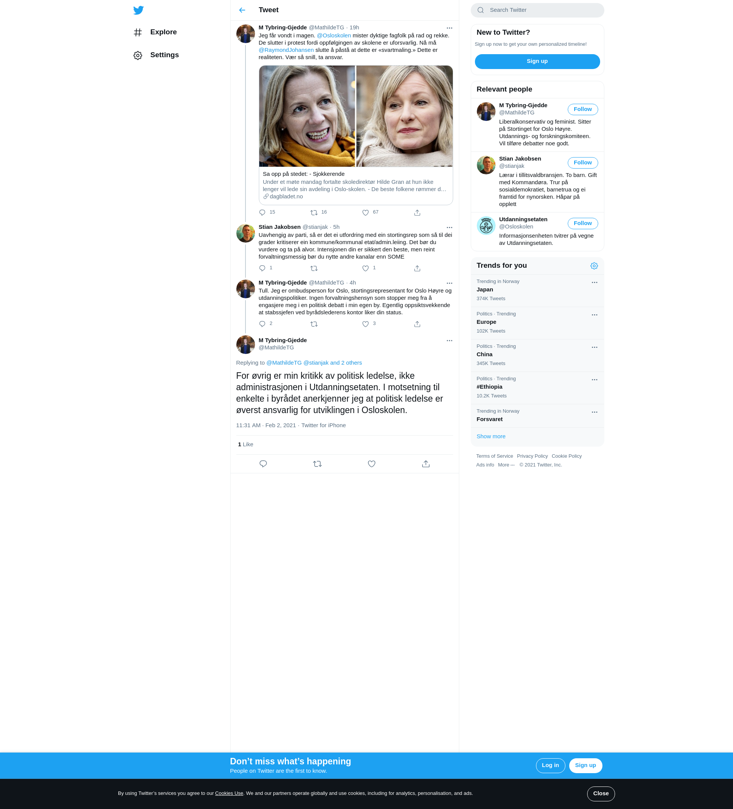733x809 pixels.
Task: Open Stian Jakobsen's avatar in Relevant people
Action: 486,165
